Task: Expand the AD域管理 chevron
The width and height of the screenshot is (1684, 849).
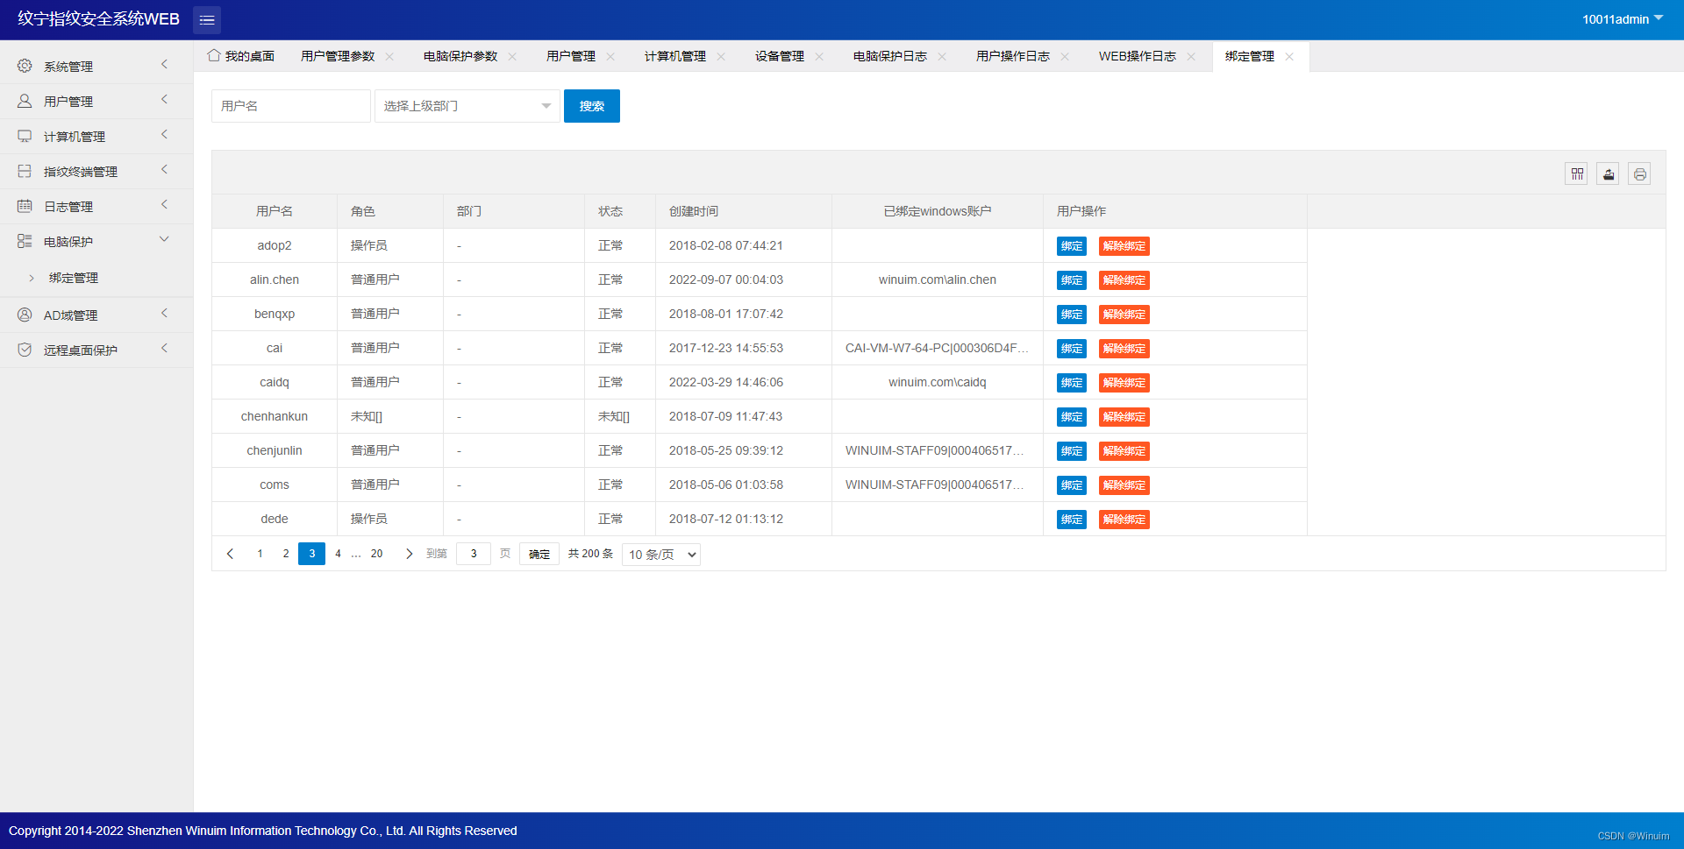Action: [x=164, y=314]
